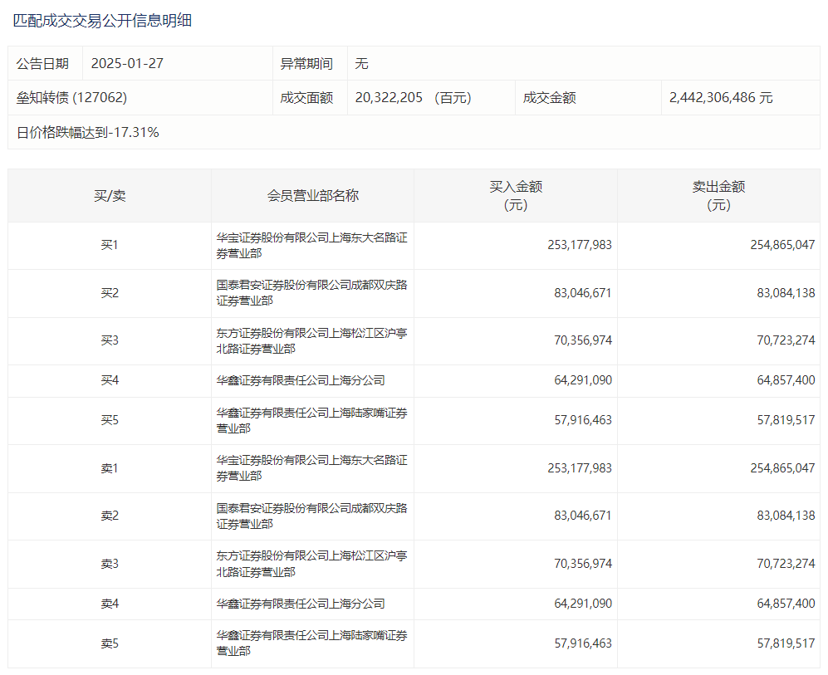Click the 会员营业部名称 column header
This screenshot has height=675, width=828.
click(312, 196)
